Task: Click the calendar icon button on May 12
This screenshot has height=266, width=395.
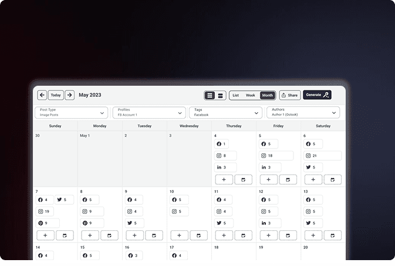Action: [288, 235]
